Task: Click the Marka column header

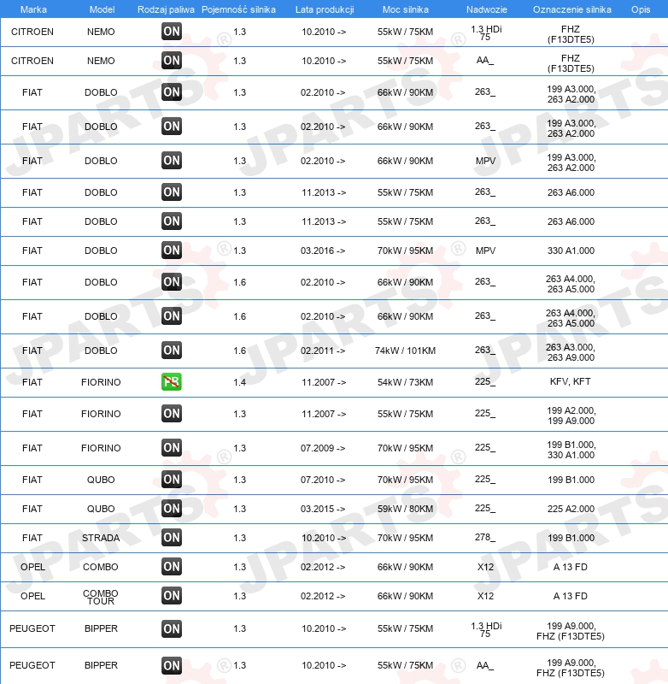Action: tap(33, 9)
